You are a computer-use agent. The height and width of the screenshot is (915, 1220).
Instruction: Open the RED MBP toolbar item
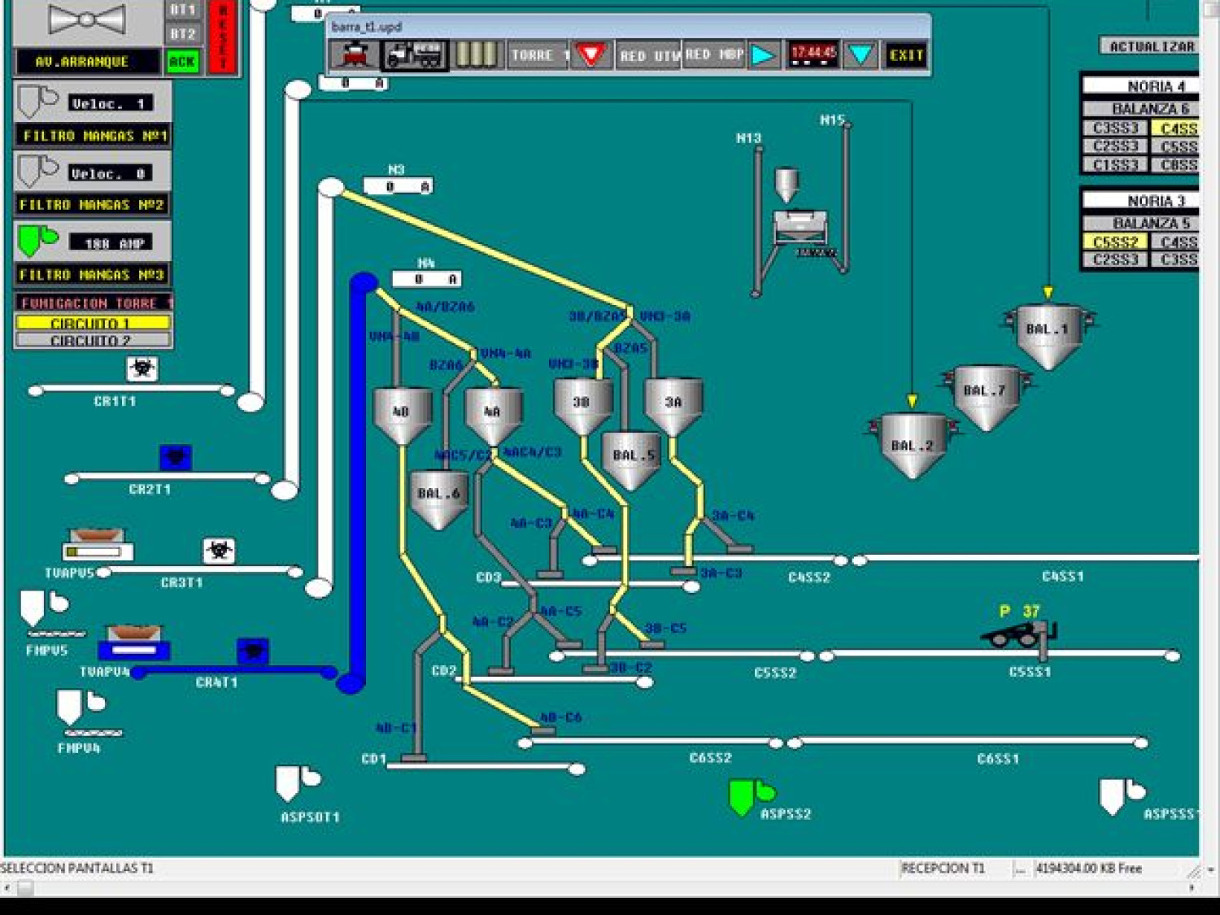coord(714,55)
